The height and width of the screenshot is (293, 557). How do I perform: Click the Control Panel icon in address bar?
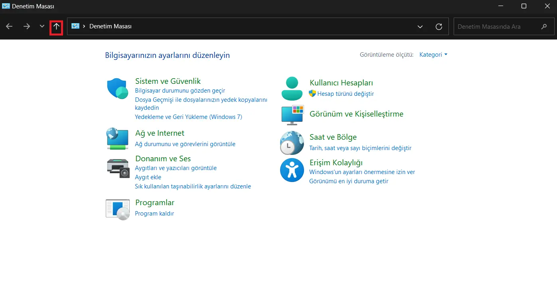pos(75,26)
